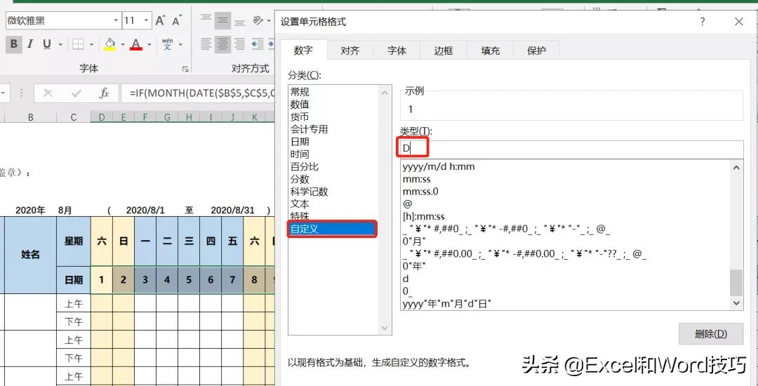Open the font size dropdown showing 11

click(x=147, y=20)
